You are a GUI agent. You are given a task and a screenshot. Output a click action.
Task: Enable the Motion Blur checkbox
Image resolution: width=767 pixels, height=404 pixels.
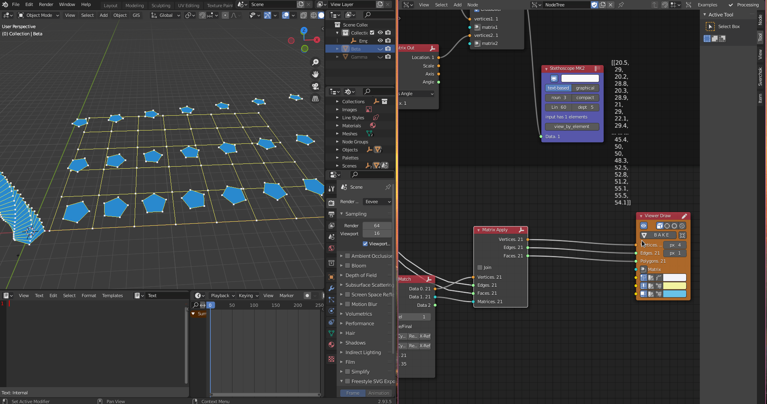348,304
